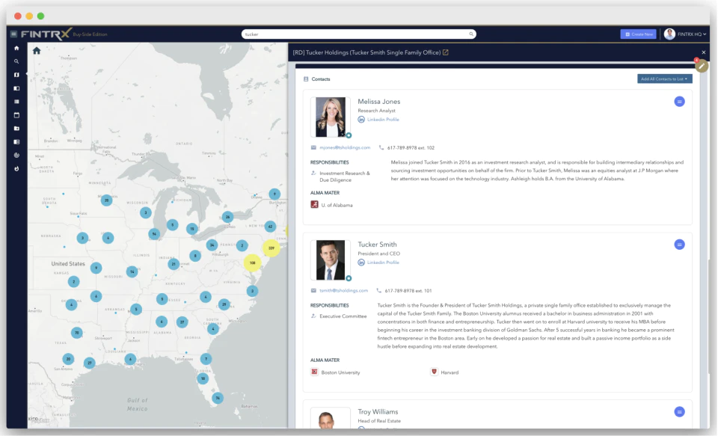This screenshot has height=436, width=718.
Task: Click the phone icon beside ext. 102
Action: coord(381,147)
